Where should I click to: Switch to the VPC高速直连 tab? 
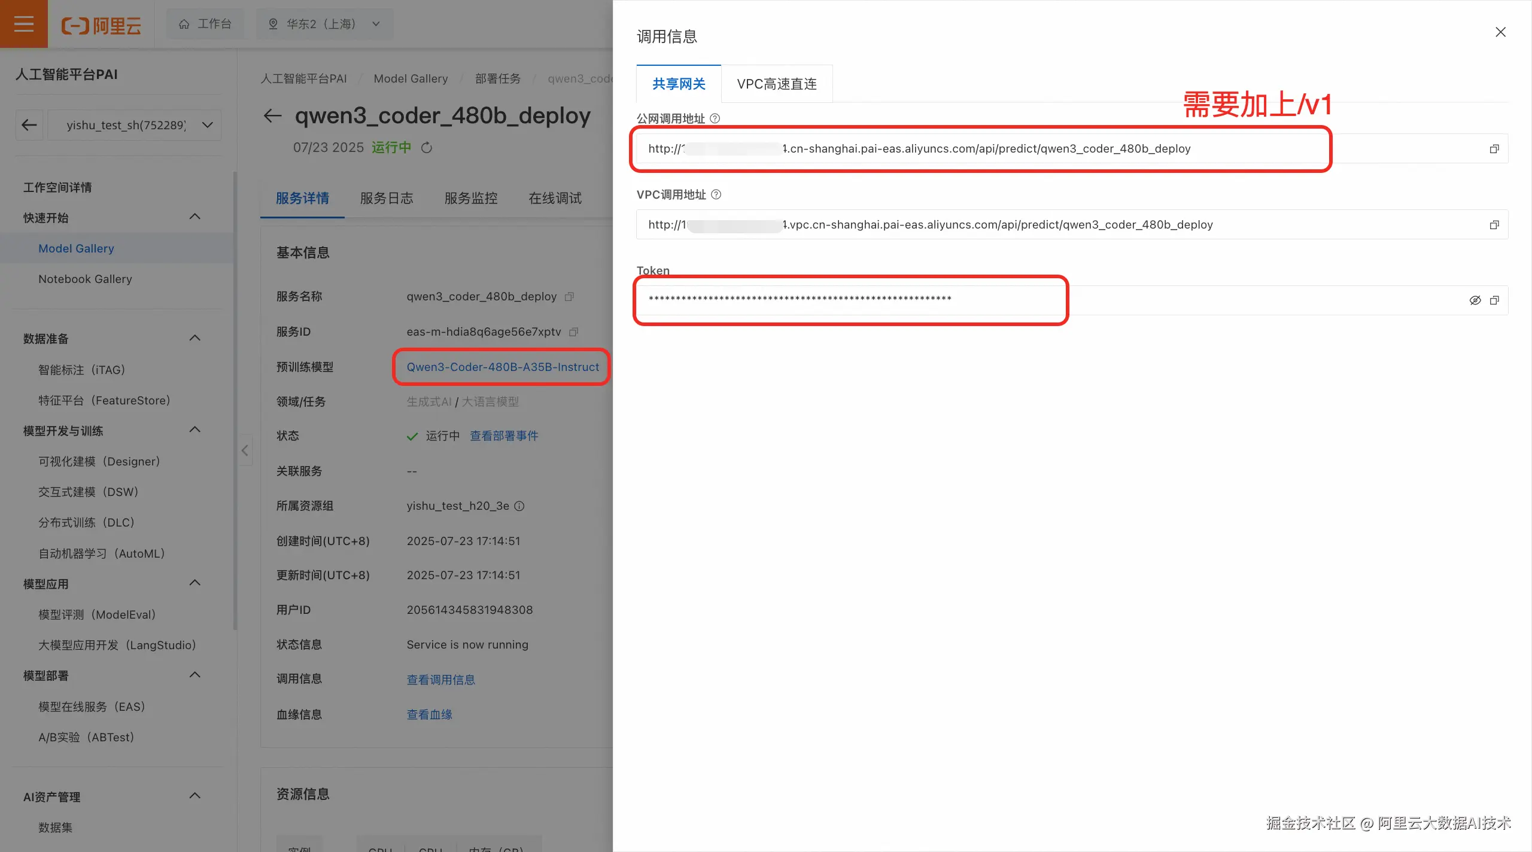777,84
